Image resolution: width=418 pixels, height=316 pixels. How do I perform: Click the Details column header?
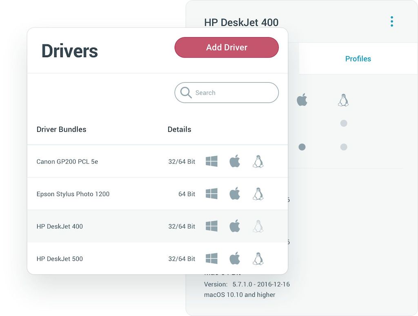click(180, 129)
